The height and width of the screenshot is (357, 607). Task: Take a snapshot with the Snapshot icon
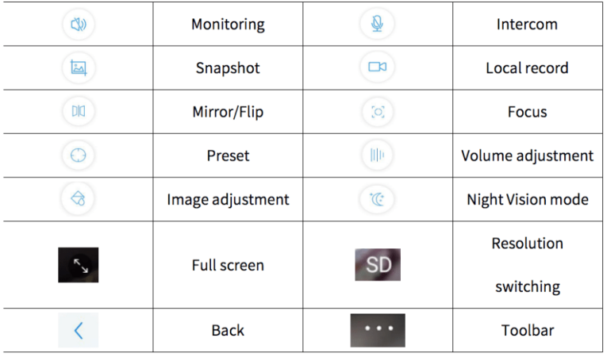(x=78, y=67)
